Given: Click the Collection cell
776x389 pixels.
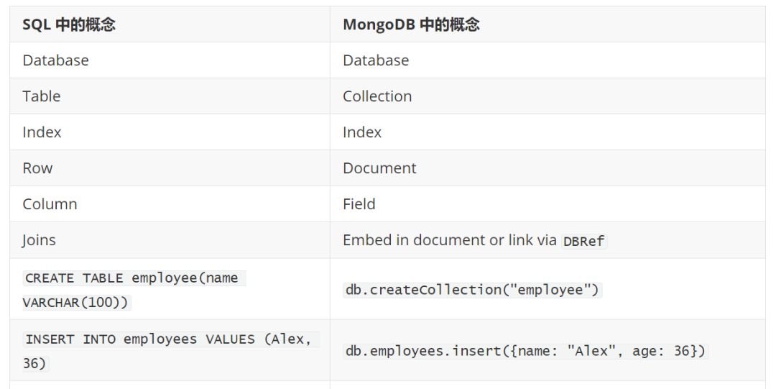Looking at the screenshot, I should (x=377, y=96).
